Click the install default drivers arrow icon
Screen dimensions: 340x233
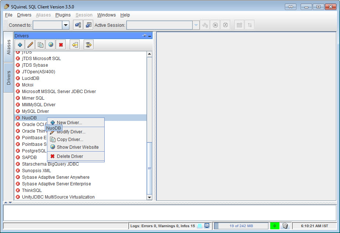point(75,45)
